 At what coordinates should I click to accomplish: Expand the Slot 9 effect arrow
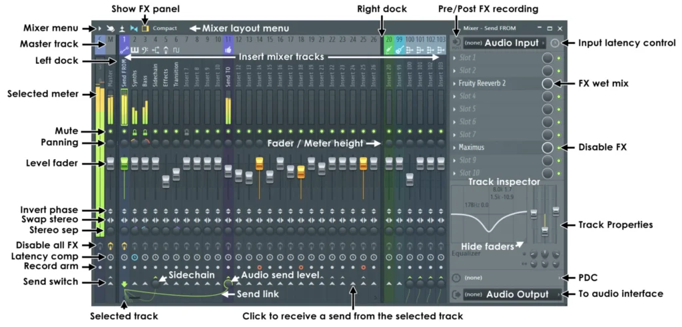454,161
